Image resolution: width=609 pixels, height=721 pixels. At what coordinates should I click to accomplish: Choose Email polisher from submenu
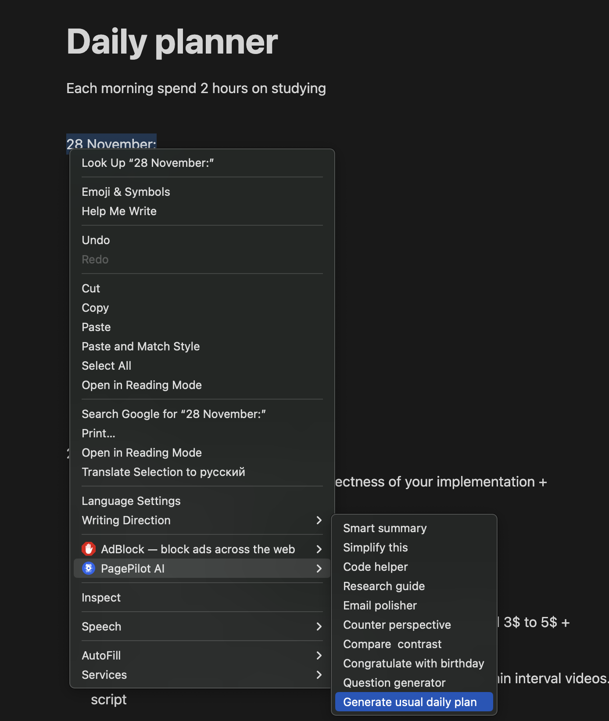coord(380,606)
